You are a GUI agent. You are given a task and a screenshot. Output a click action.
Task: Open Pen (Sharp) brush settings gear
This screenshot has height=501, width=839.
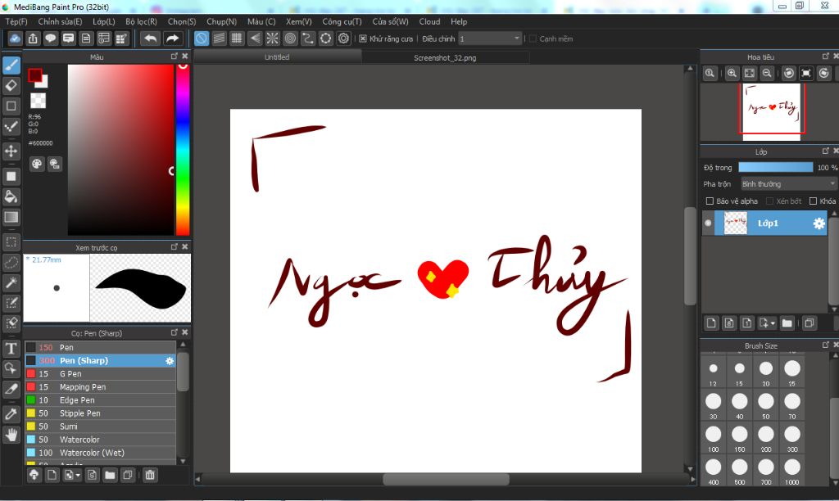point(170,361)
